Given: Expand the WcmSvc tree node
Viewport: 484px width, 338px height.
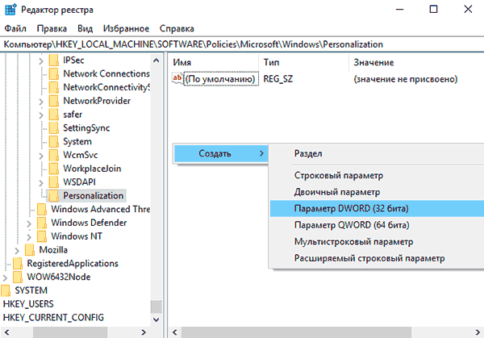Looking at the screenshot, I should [x=41, y=156].
